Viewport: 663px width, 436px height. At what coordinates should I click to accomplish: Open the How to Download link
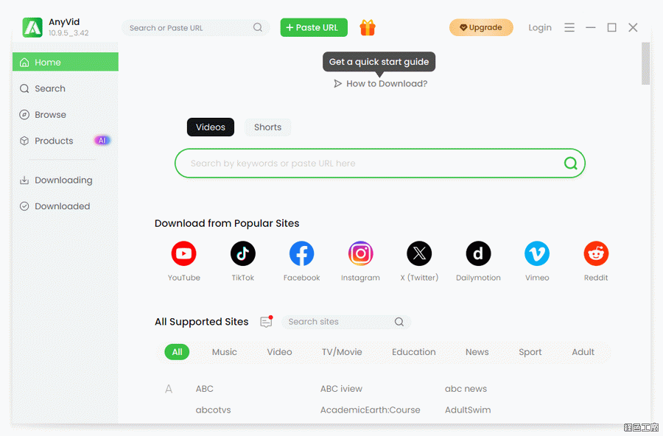coord(380,84)
